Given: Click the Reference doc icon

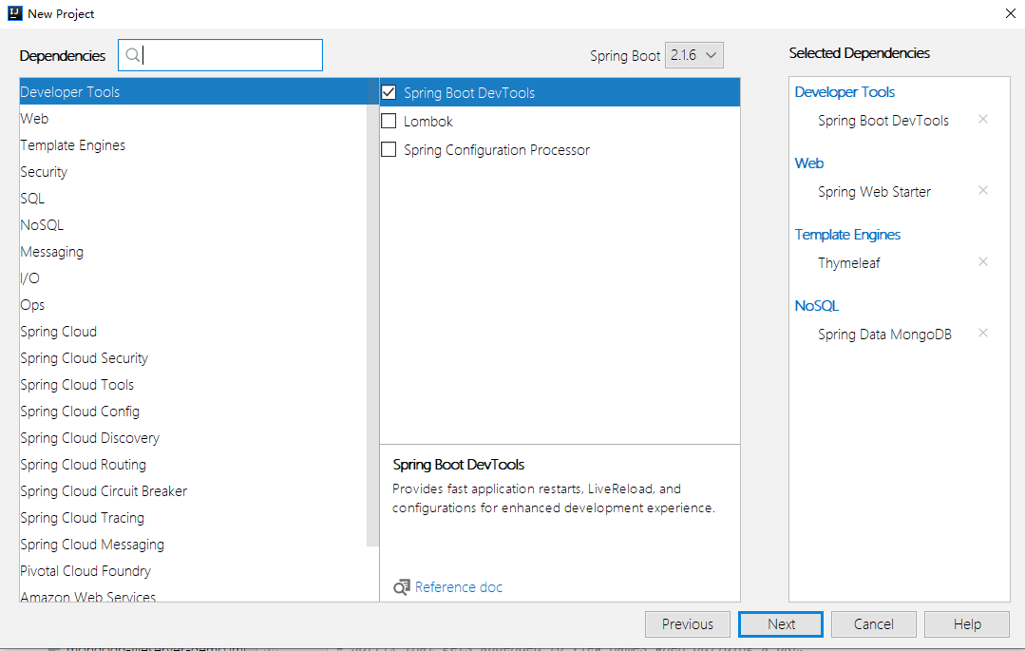Looking at the screenshot, I should coord(402,587).
